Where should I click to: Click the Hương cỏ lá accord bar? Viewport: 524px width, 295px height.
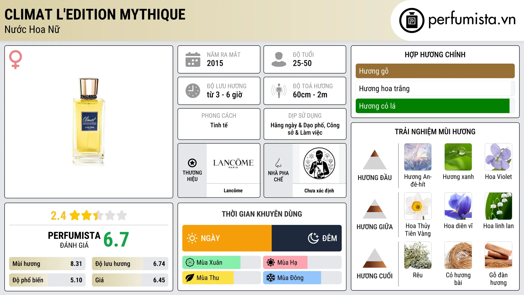435,106
